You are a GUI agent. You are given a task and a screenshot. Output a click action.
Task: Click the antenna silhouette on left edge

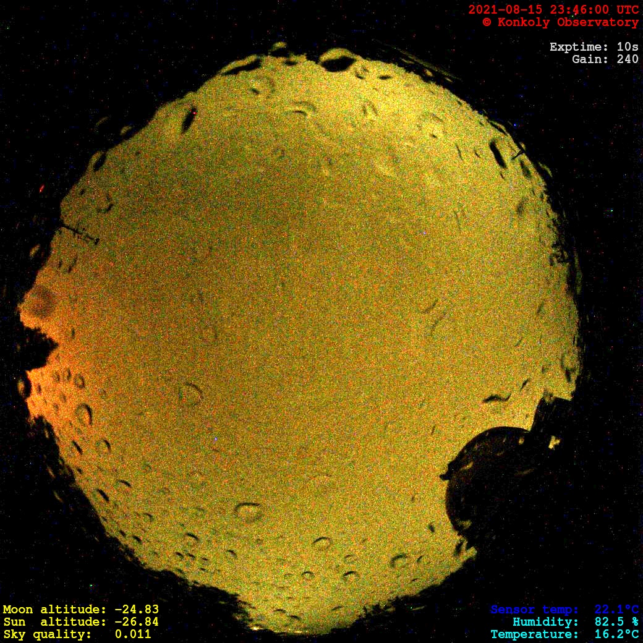click(x=79, y=234)
